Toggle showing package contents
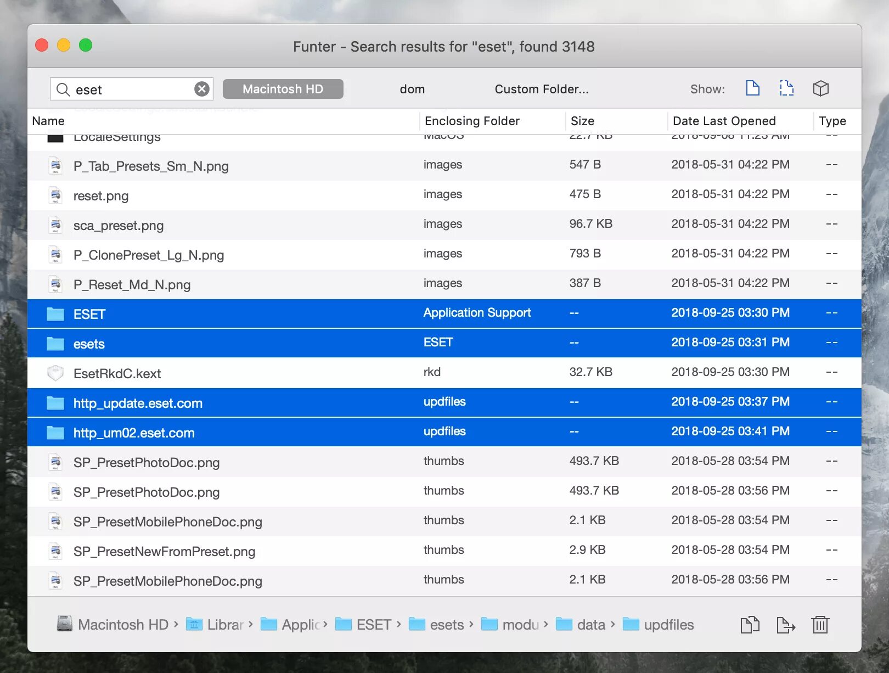Screen dimensions: 889x673 (x=821, y=88)
